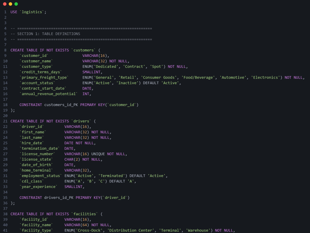Viewport: 310px width, 233px height.
Task: Click the VARCHAR(64) type on line 40
Action: point(77,225)
